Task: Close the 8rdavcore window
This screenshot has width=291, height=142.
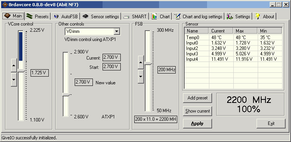Action: pyautogui.click(x=286, y=5)
